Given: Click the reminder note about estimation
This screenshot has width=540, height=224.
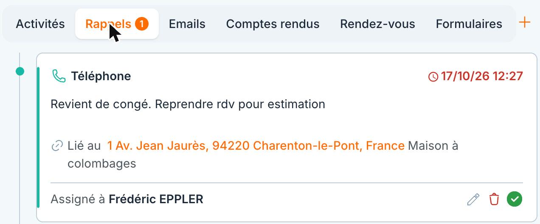Looking at the screenshot, I should click(188, 104).
